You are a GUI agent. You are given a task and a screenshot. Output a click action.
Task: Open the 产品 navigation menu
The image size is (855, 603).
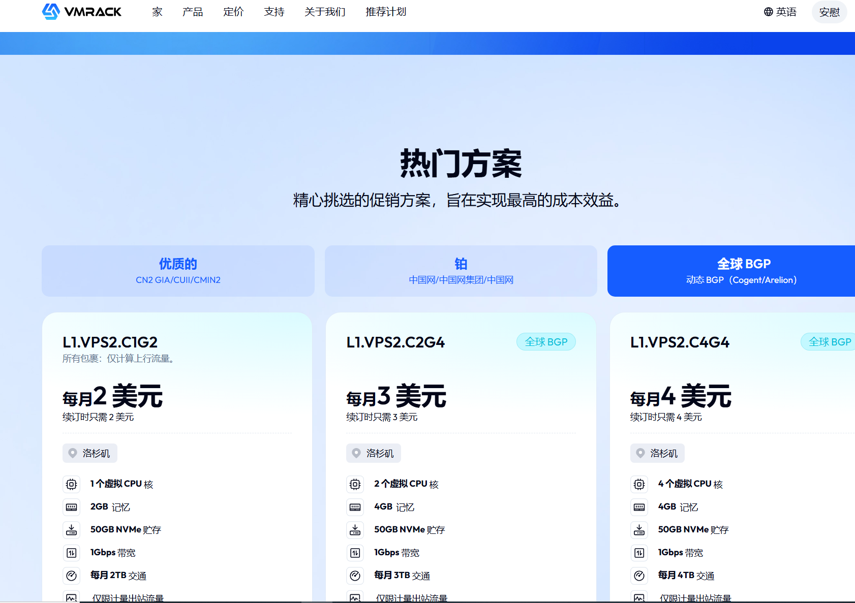pyautogui.click(x=193, y=12)
